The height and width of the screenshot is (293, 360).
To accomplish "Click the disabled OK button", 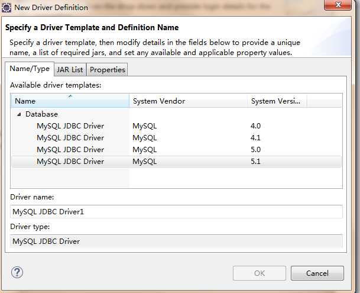I will [x=260, y=273].
